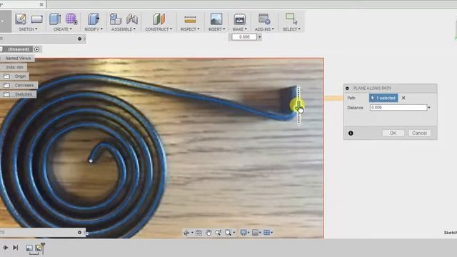Activate the (Unsaved) component radio button
457x257 pixels.
36,49
